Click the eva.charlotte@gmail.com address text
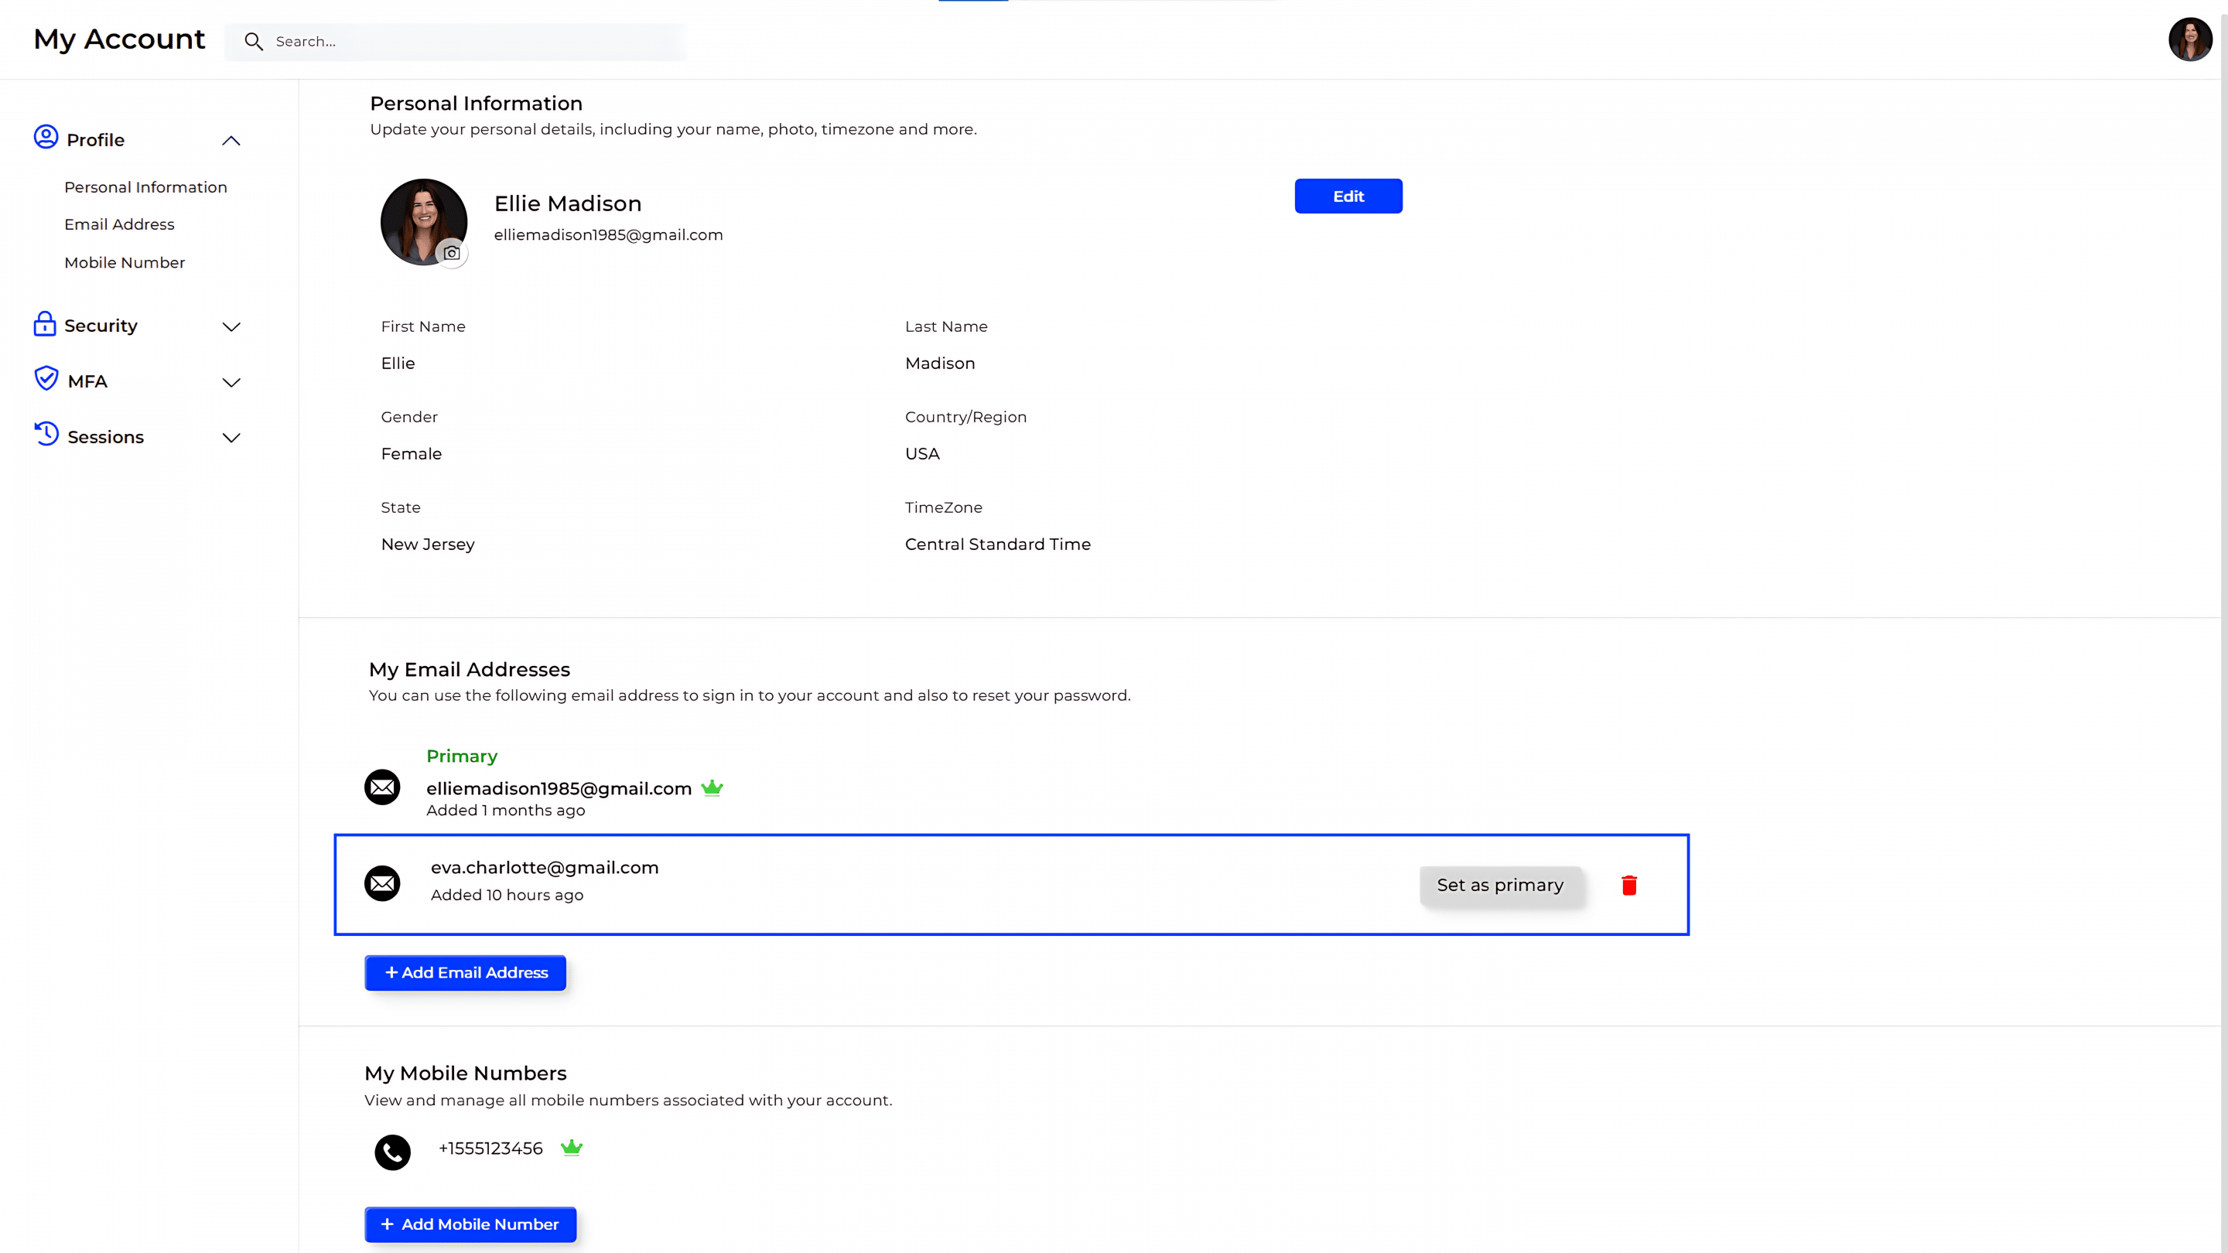This screenshot has width=2228, height=1253. [x=545, y=867]
